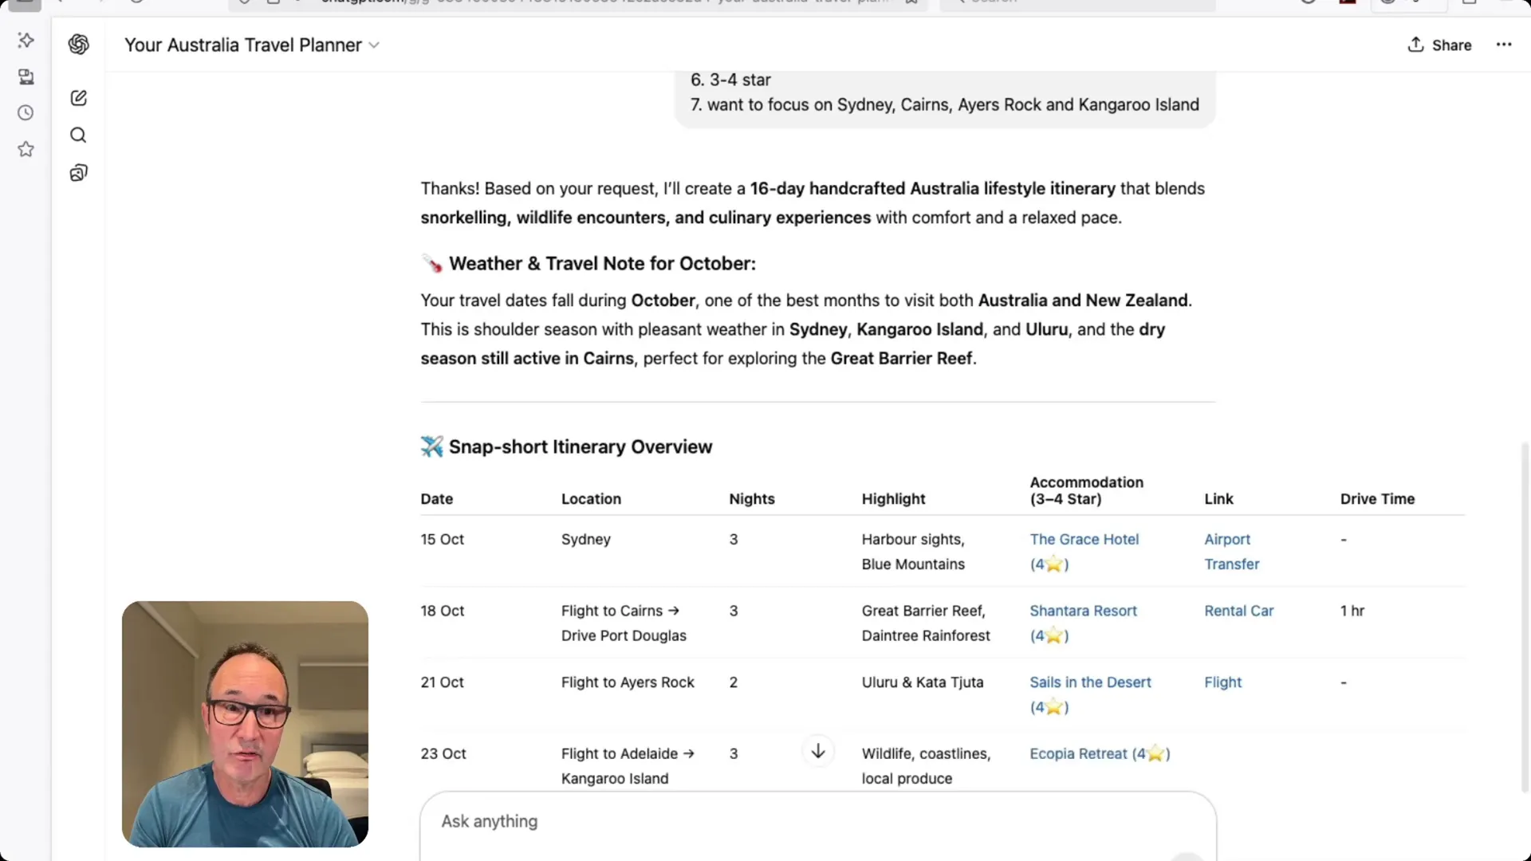
Task: Click Flight to Cairns → Drive Port Douglas cell
Action: click(x=624, y=623)
